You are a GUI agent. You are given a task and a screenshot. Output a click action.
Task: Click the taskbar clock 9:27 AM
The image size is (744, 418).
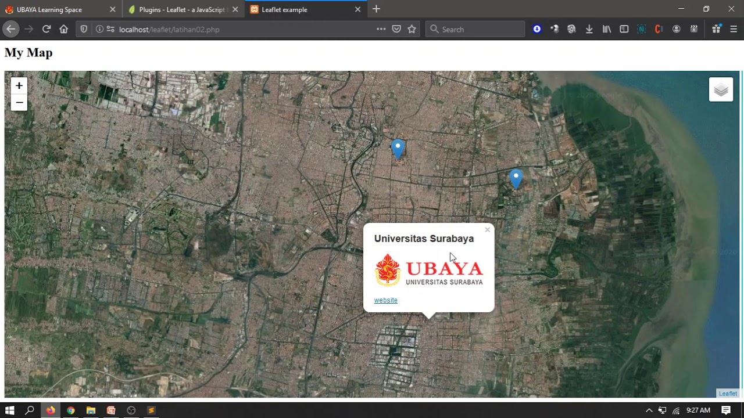click(x=698, y=410)
